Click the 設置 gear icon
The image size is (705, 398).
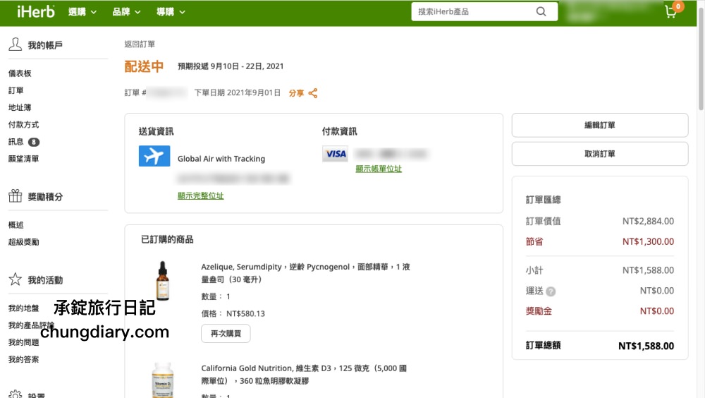coord(16,394)
